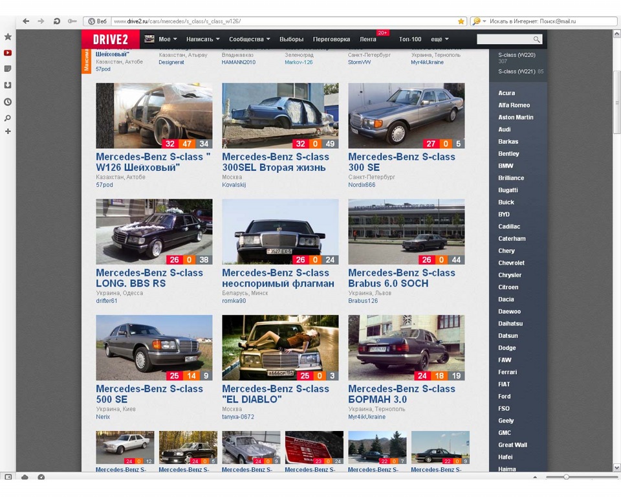Go back with the browser back arrow

point(26,21)
